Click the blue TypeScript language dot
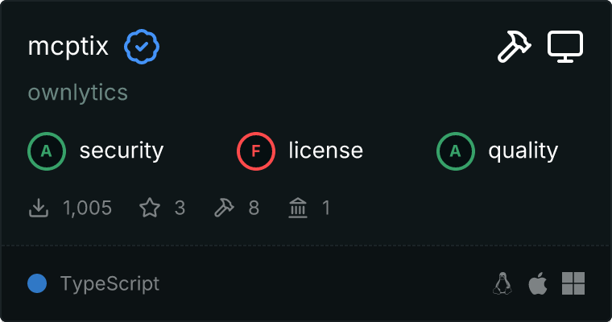Screen dimensions: 612x322 tap(36, 283)
